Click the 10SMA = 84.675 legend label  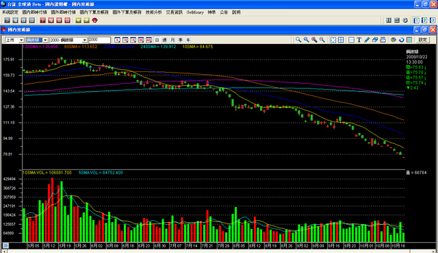click(x=198, y=47)
